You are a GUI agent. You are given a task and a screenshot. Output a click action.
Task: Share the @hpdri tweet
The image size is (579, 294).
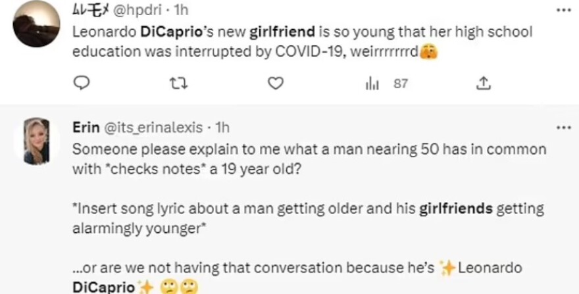point(483,84)
